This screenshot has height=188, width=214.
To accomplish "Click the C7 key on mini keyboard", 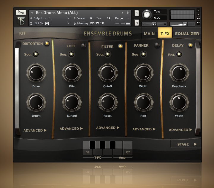I will 128,148.
